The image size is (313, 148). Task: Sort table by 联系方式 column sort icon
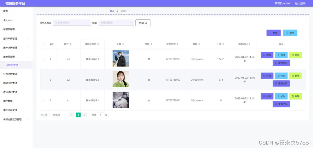pos(177,44)
